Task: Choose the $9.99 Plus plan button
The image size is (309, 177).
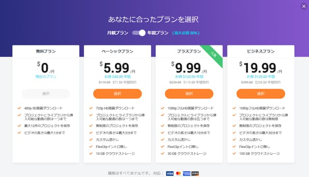Action: click(189, 93)
